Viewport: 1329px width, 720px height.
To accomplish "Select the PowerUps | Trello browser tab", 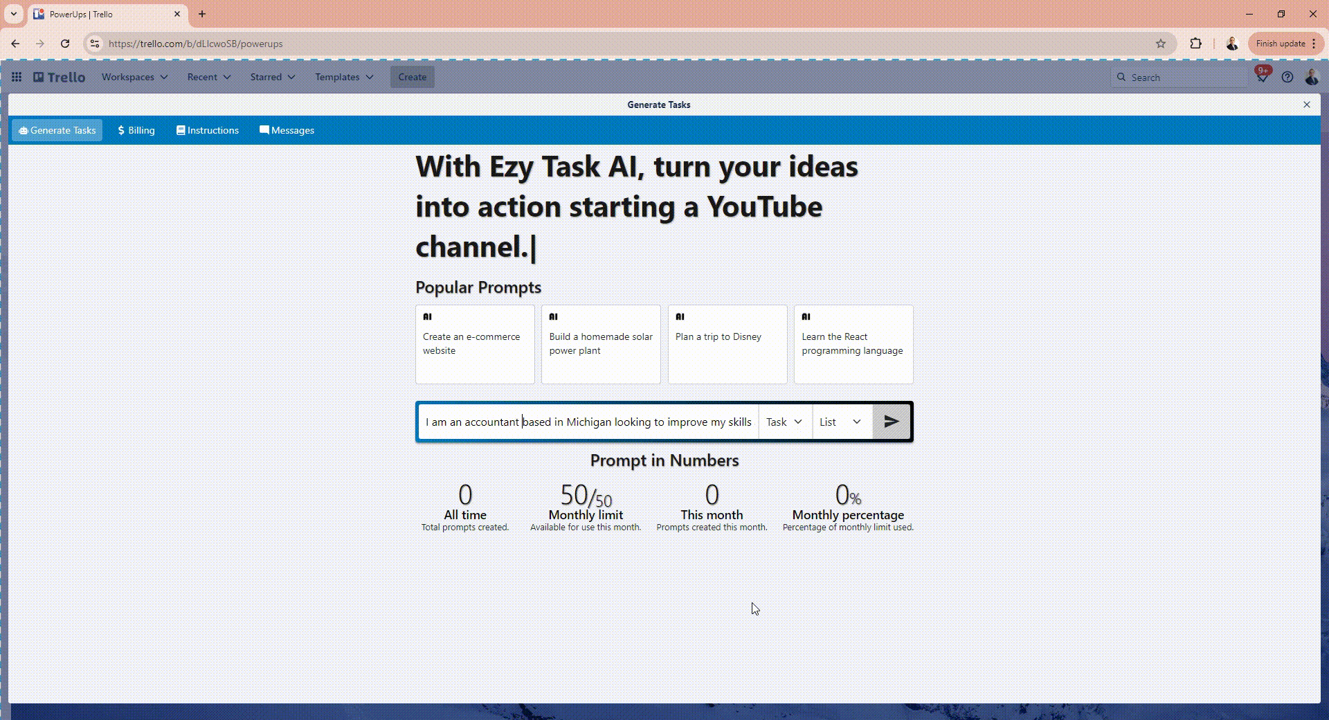I will [x=107, y=14].
